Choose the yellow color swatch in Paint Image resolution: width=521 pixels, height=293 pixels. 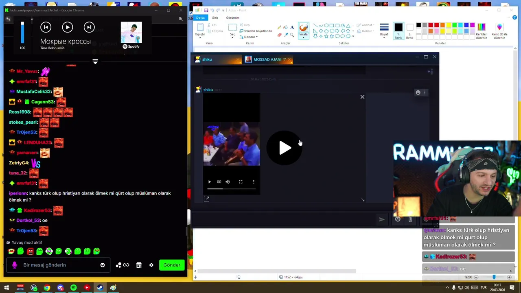pos(449,25)
